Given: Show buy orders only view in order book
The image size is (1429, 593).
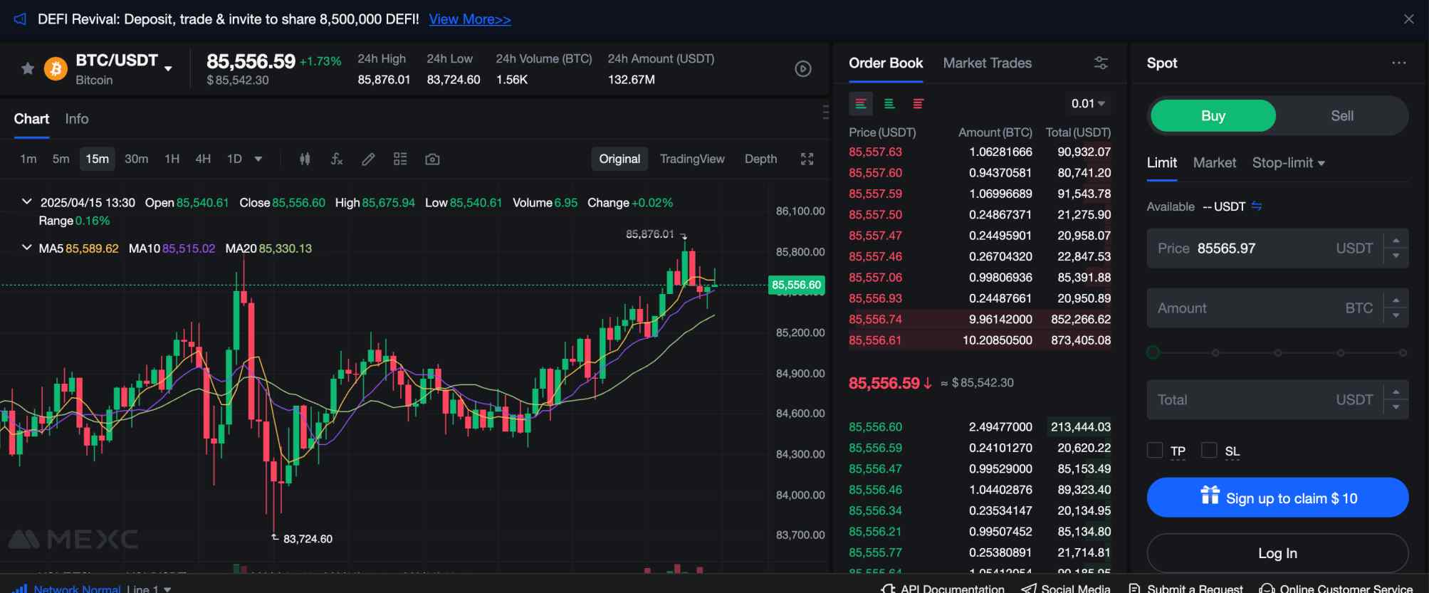Looking at the screenshot, I should click(889, 104).
